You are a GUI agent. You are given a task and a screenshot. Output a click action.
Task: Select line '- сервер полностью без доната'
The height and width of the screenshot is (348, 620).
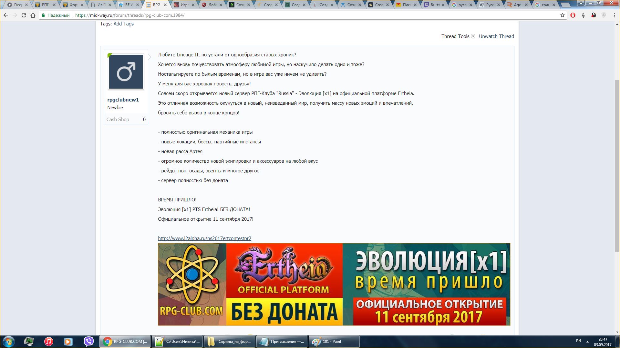tap(193, 180)
